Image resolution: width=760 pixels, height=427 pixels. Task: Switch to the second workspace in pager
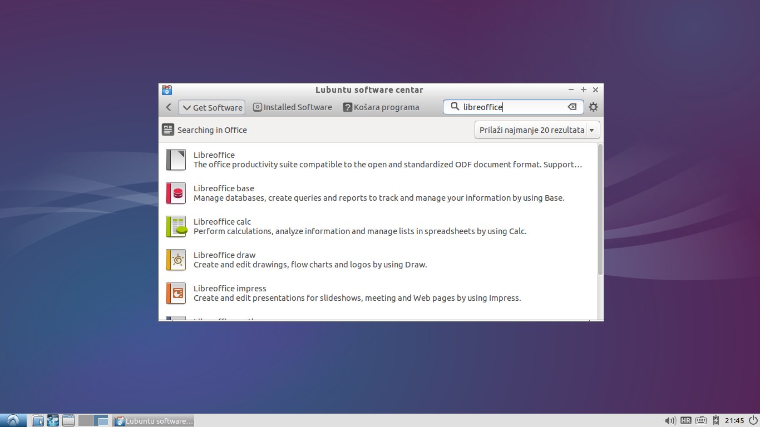tap(101, 420)
